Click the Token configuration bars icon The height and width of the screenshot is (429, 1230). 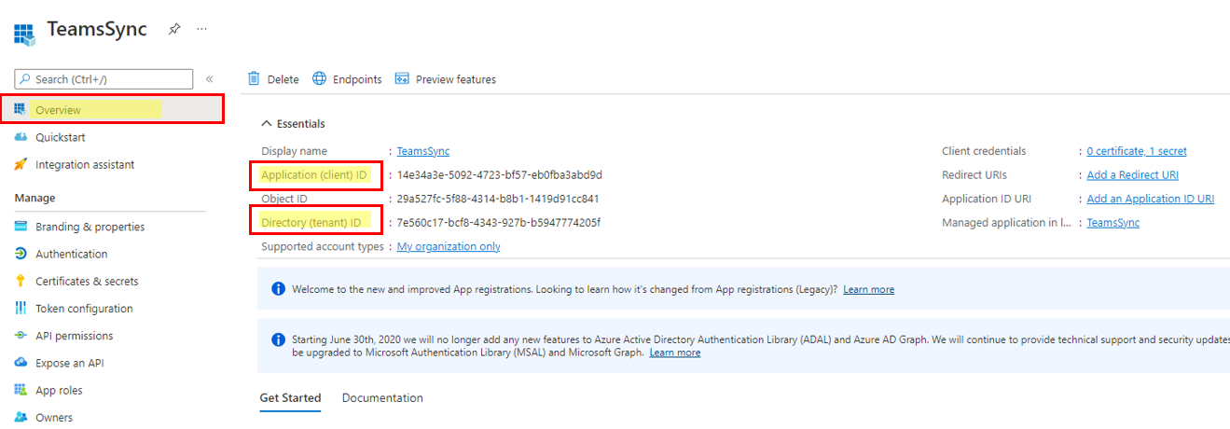21,308
